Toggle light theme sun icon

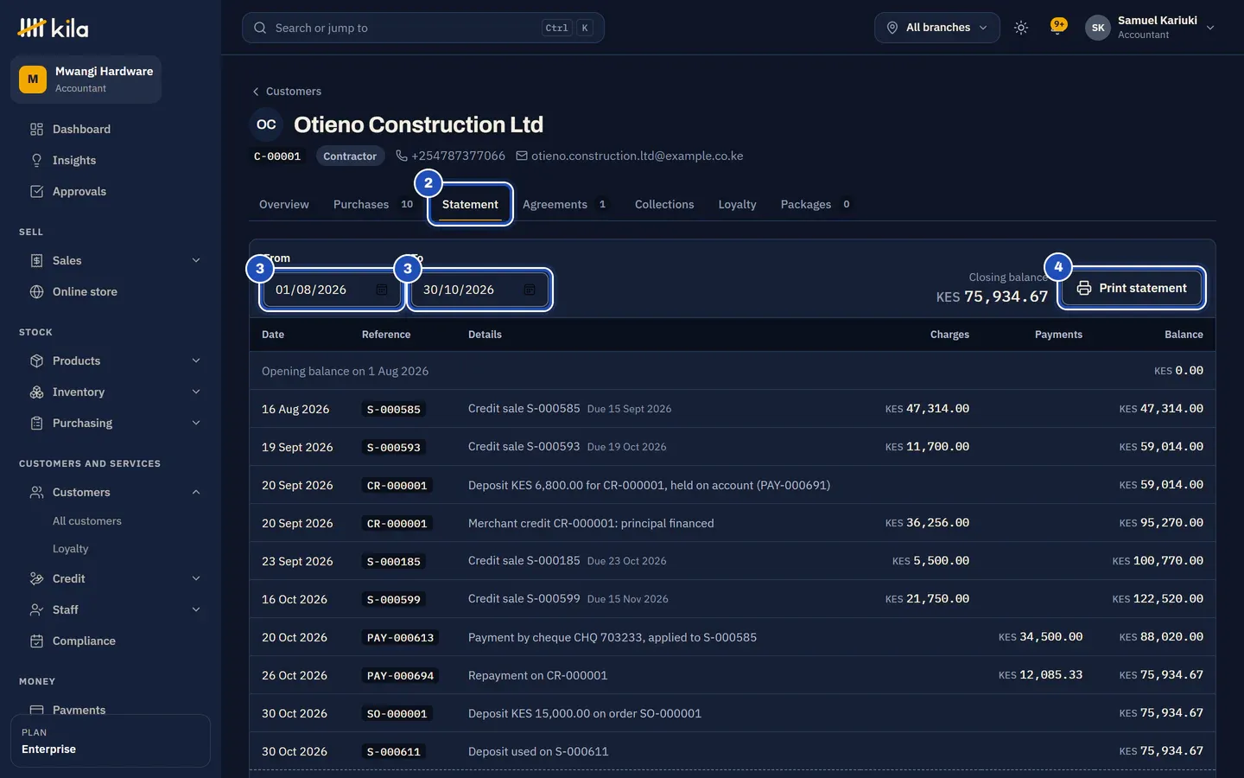point(1021,28)
